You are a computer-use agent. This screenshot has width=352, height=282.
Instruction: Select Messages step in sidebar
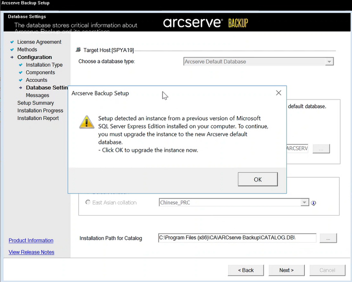[x=37, y=95]
